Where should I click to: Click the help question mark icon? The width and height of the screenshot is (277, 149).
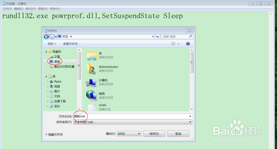point(188,44)
